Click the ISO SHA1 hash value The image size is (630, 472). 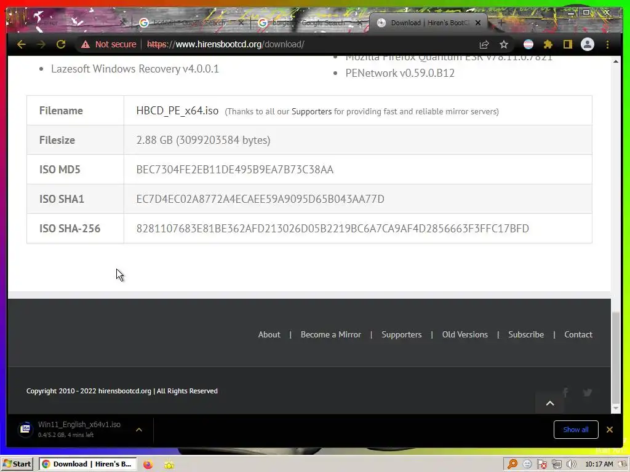260,199
